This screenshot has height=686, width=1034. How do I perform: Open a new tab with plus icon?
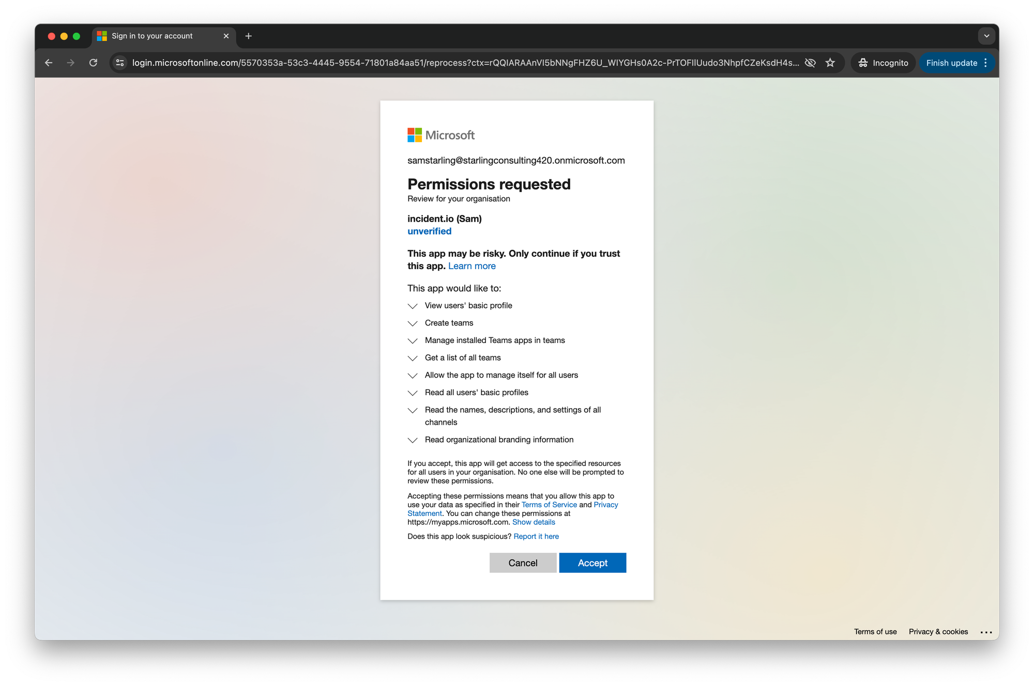click(x=249, y=36)
